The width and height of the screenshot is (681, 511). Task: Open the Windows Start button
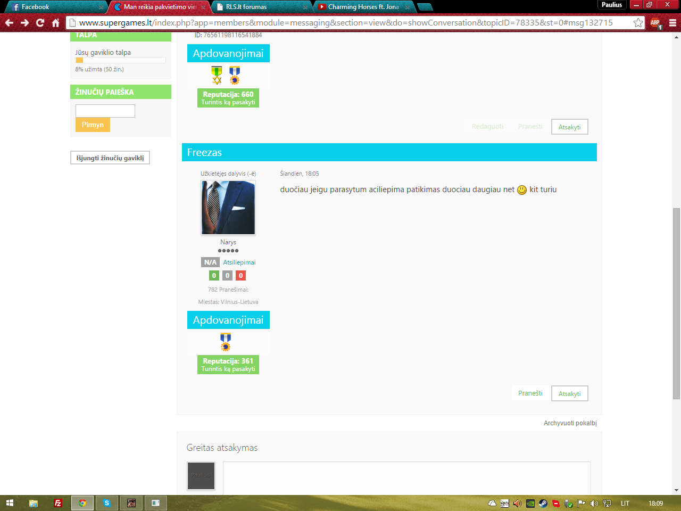(10, 503)
